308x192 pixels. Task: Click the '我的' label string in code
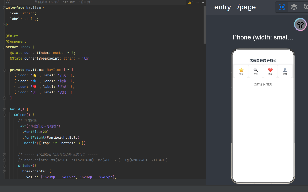coord(63,92)
